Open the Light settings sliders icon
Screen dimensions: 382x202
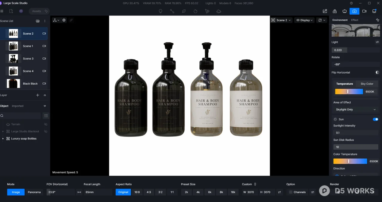tap(377, 42)
